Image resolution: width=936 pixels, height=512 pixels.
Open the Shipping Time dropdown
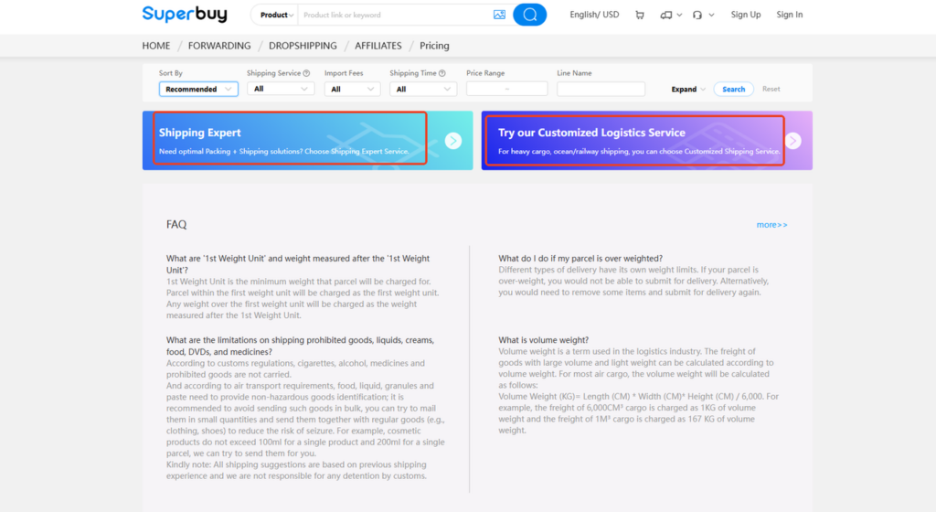coord(422,90)
